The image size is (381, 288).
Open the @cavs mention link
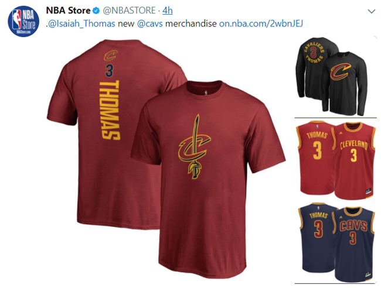tap(150, 23)
